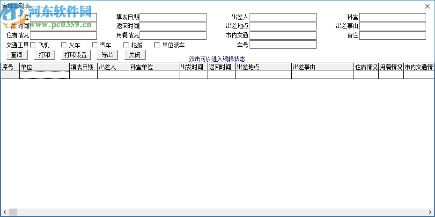Screen dimensions: 435x217
Task: Click the 车号 input field
Action: tap(283, 44)
